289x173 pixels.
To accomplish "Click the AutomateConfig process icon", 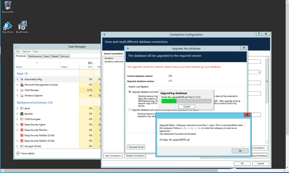I will [22, 79].
